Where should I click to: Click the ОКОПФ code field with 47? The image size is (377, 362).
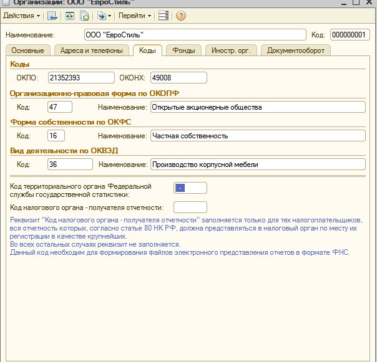coord(60,107)
